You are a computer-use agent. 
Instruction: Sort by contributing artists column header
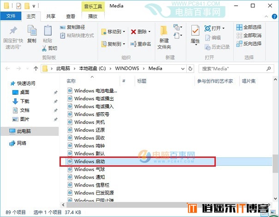coord(215,81)
